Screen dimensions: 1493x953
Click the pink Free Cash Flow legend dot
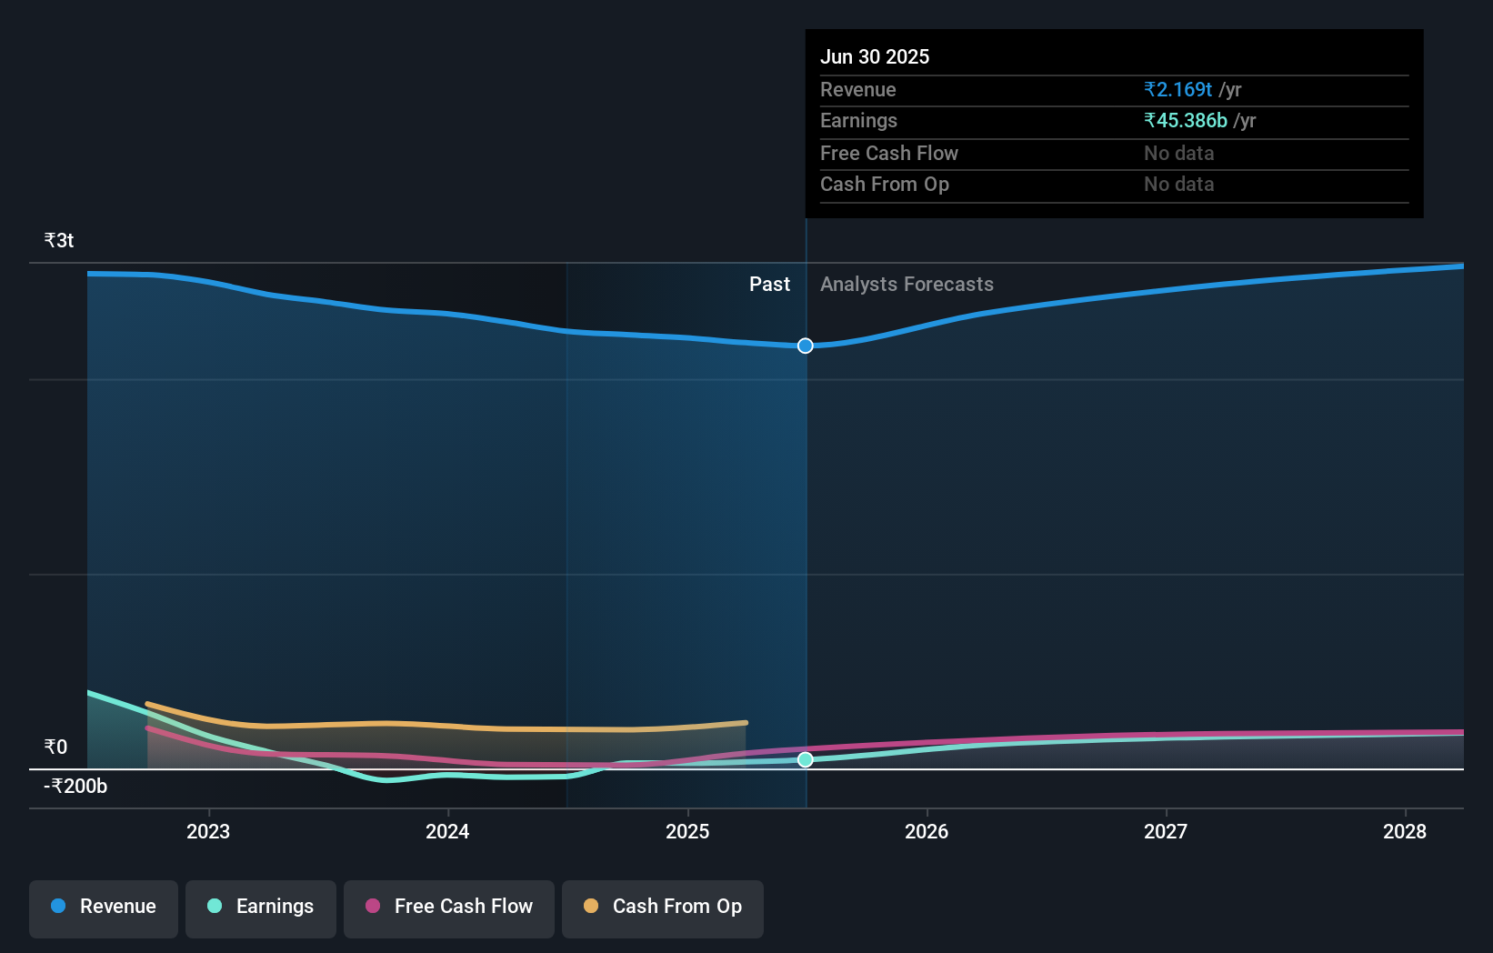point(373,907)
